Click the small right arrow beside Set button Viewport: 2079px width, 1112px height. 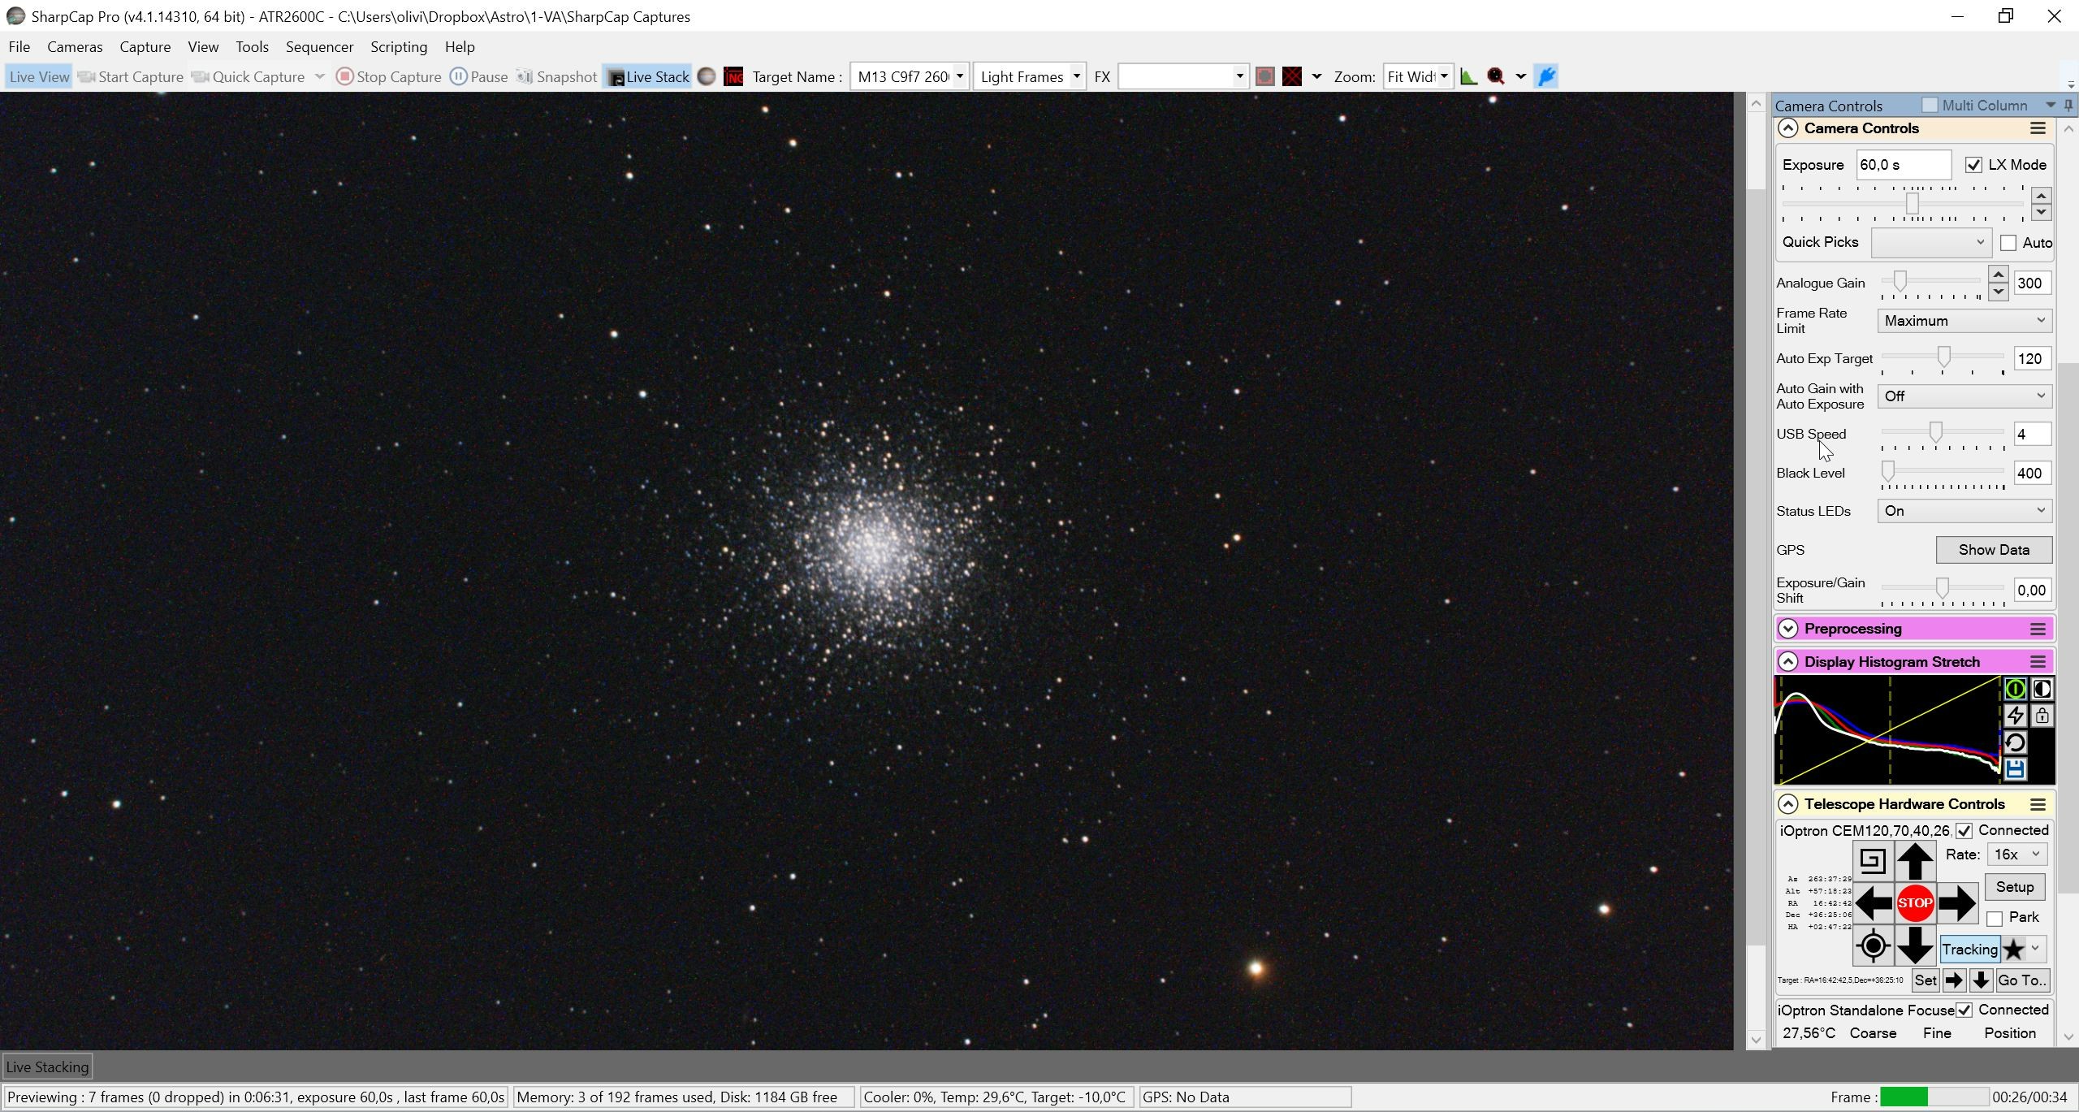[1954, 980]
